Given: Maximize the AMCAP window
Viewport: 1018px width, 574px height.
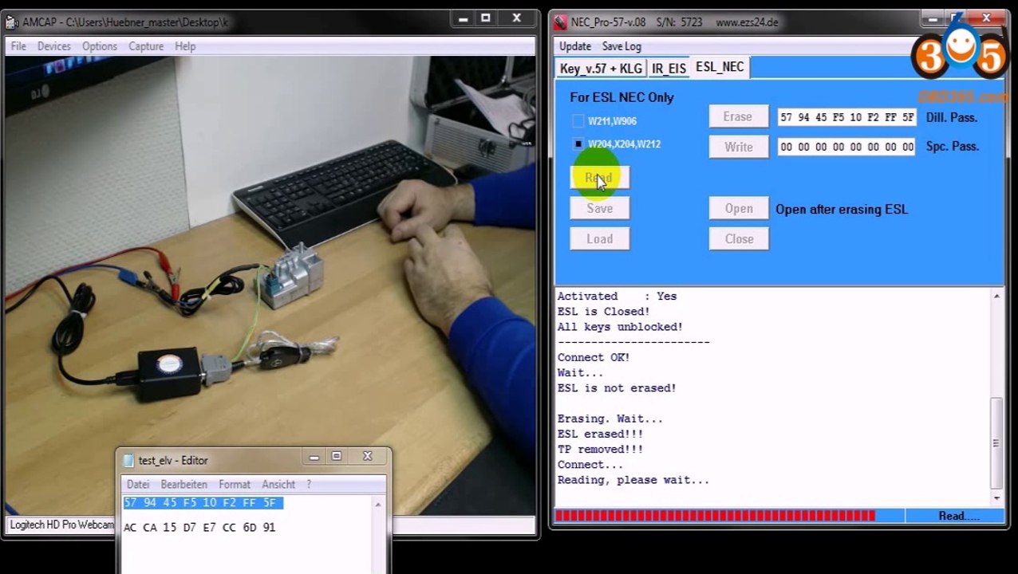Looking at the screenshot, I should pos(485,18).
